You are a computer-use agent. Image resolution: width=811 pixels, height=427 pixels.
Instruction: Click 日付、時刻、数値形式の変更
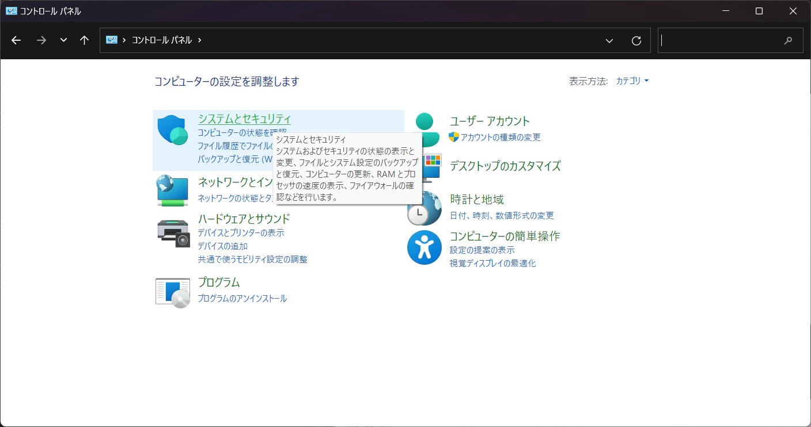pos(502,216)
